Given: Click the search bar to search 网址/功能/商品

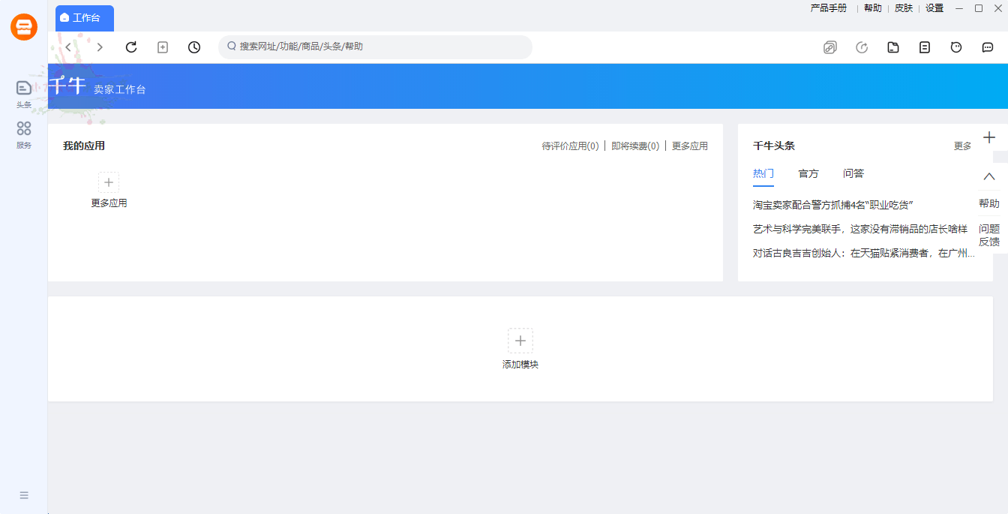Looking at the screenshot, I should tap(375, 47).
